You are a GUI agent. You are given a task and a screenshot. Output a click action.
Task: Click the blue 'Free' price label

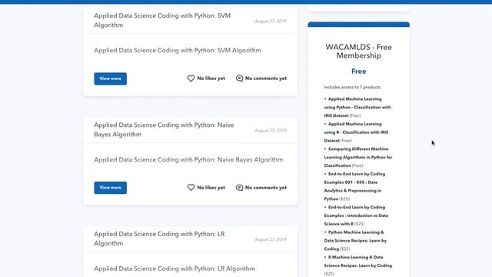pyautogui.click(x=359, y=72)
